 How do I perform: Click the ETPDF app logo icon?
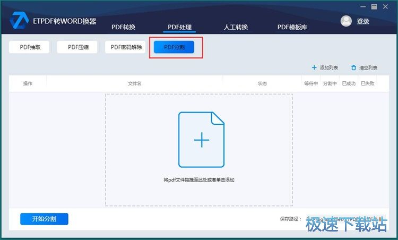pos(19,20)
